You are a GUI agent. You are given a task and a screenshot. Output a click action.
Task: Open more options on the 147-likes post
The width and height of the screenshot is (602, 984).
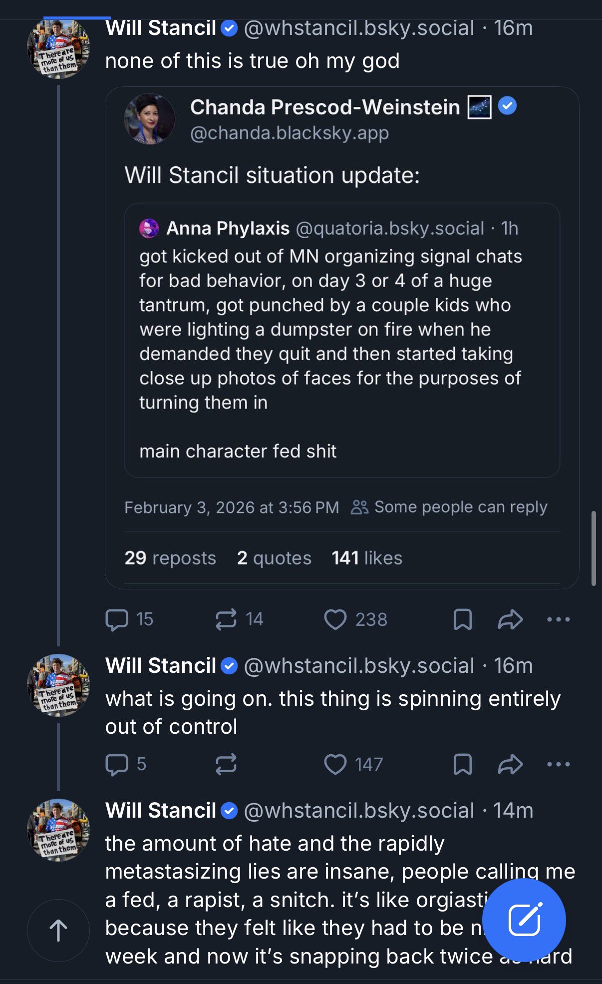(558, 764)
